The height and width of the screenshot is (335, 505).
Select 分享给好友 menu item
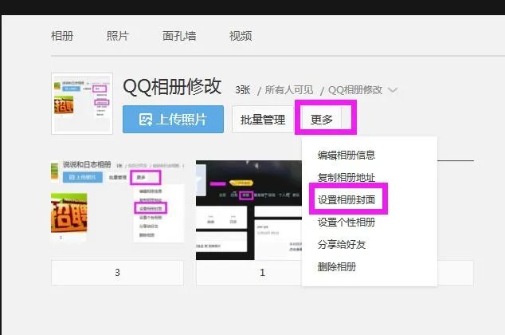[342, 244]
